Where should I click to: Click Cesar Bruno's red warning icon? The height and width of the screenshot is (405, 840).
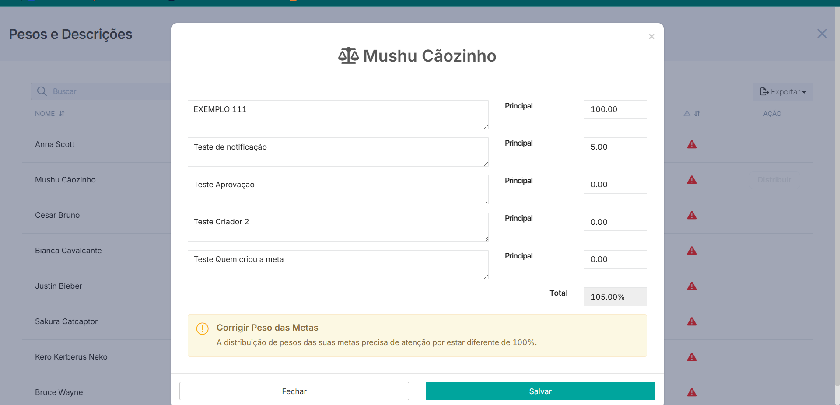[x=692, y=215]
